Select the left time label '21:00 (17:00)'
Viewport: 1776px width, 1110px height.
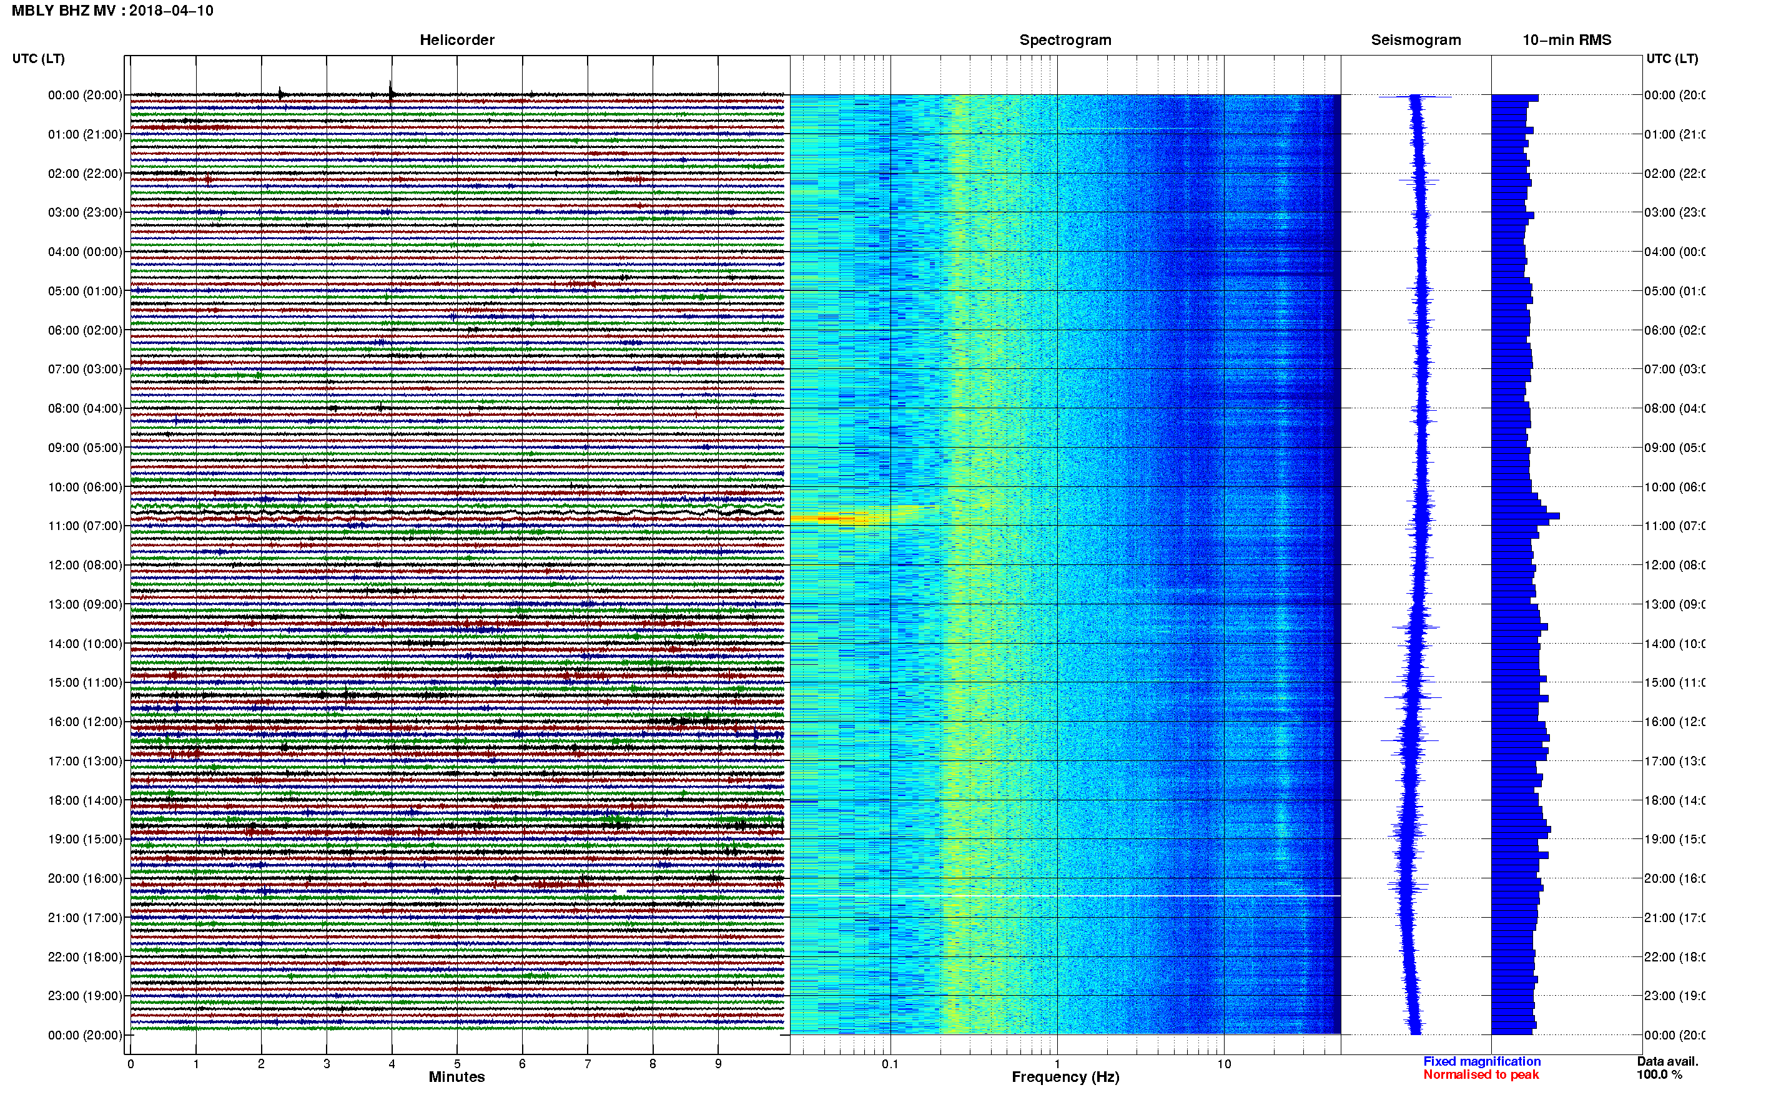pos(84,918)
